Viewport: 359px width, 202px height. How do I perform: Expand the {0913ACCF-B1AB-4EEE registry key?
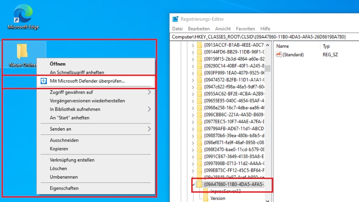[193, 46]
